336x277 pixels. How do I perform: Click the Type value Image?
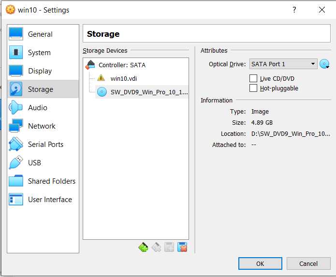(x=260, y=111)
